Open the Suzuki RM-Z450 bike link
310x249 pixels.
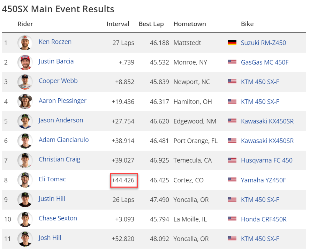point(263,43)
